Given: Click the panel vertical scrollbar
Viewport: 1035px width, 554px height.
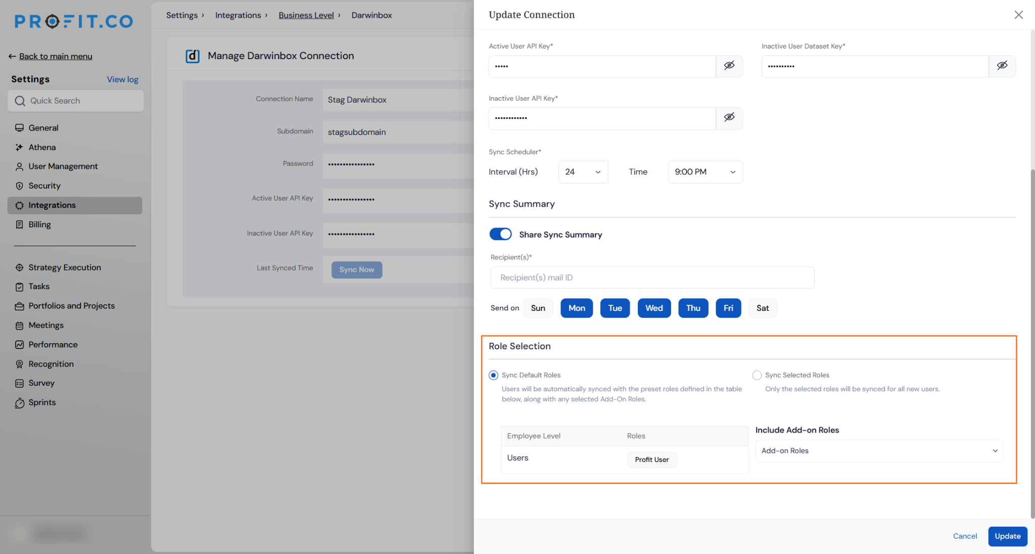Looking at the screenshot, I should pos(1032,344).
